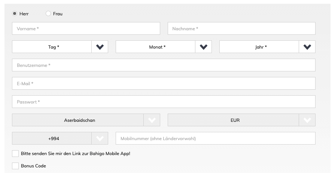Screen dimensions: 335x173
Task: Click the Nachname input field
Action: click(241, 29)
